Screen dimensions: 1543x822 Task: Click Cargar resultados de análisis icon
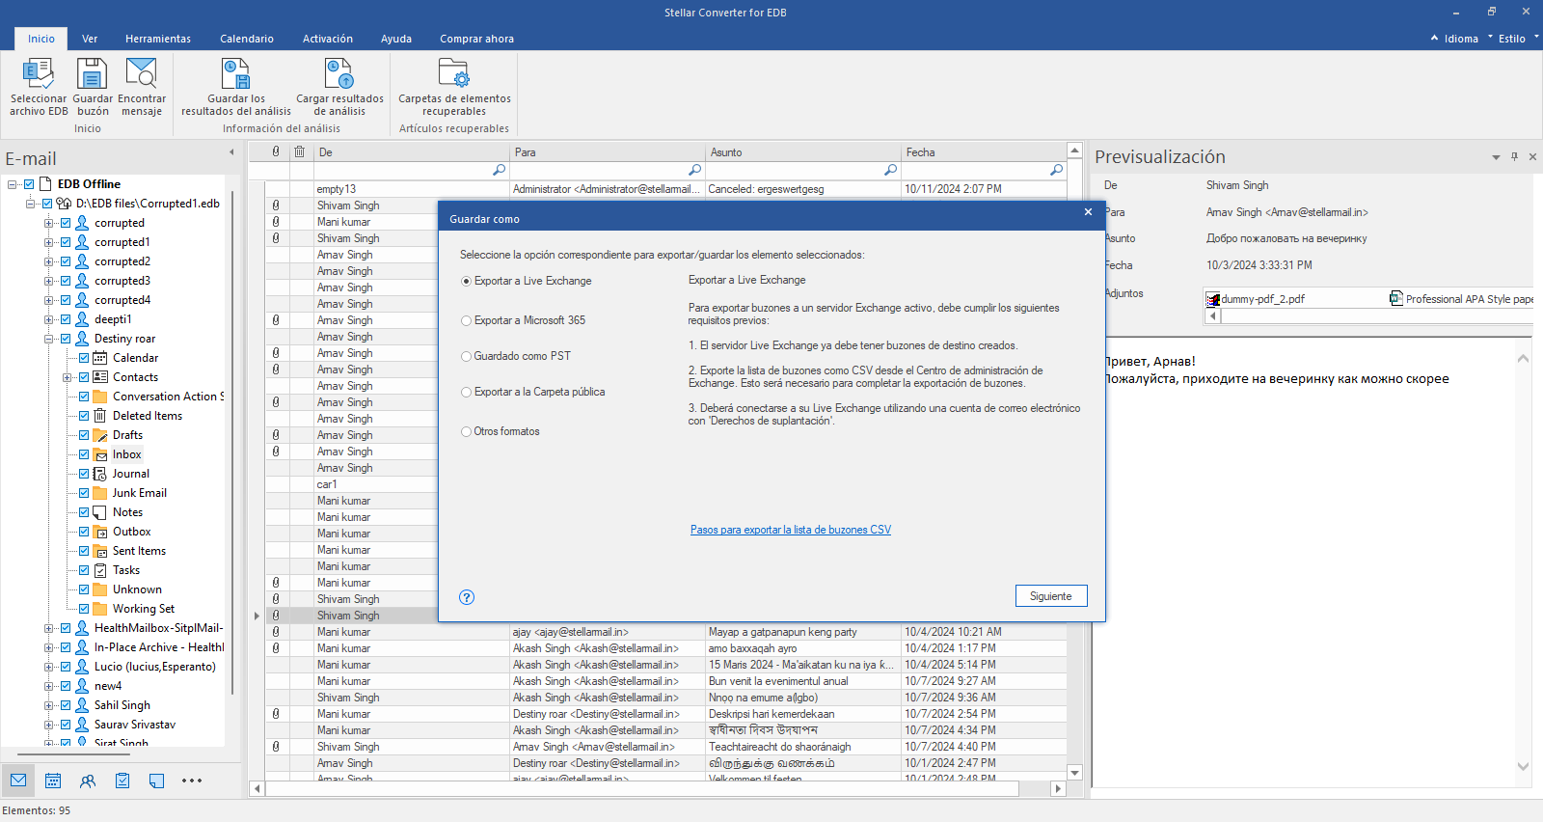click(x=339, y=87)
